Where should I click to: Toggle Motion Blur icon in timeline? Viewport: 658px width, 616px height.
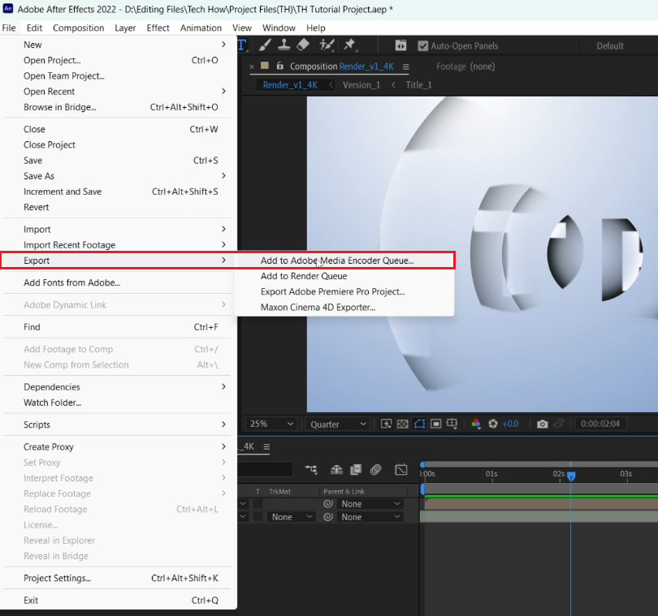(x=375, y=470)
